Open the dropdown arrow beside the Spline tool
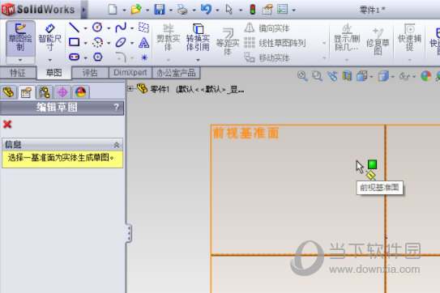Viewport: 440px width, 293px height. pyautogui.click(x=132, y=28)
